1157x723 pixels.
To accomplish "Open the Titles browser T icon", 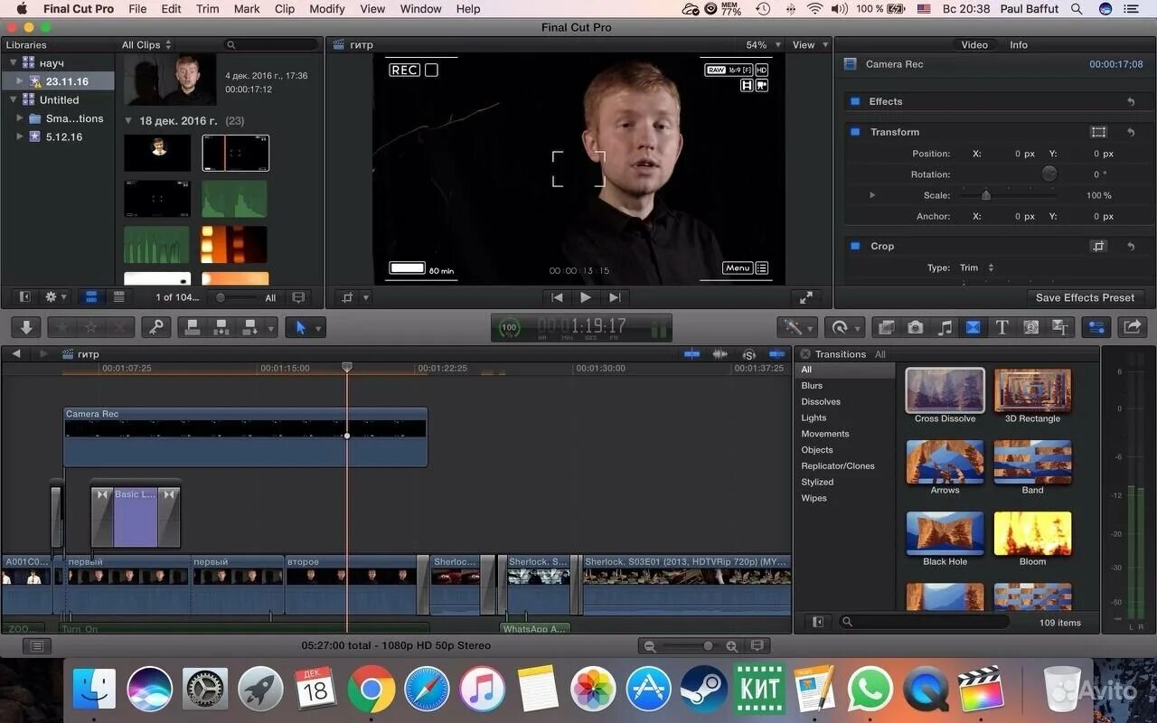I will tap(1002, 327).
